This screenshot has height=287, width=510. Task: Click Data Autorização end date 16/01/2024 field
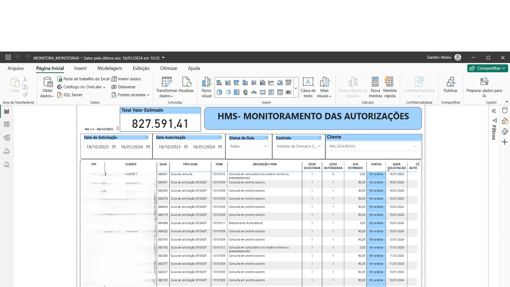pos(204,147)
